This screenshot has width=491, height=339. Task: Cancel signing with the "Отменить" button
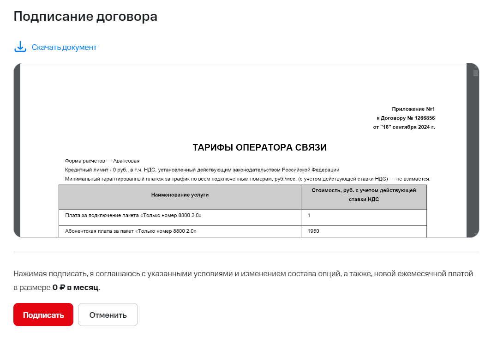point(108,315)
